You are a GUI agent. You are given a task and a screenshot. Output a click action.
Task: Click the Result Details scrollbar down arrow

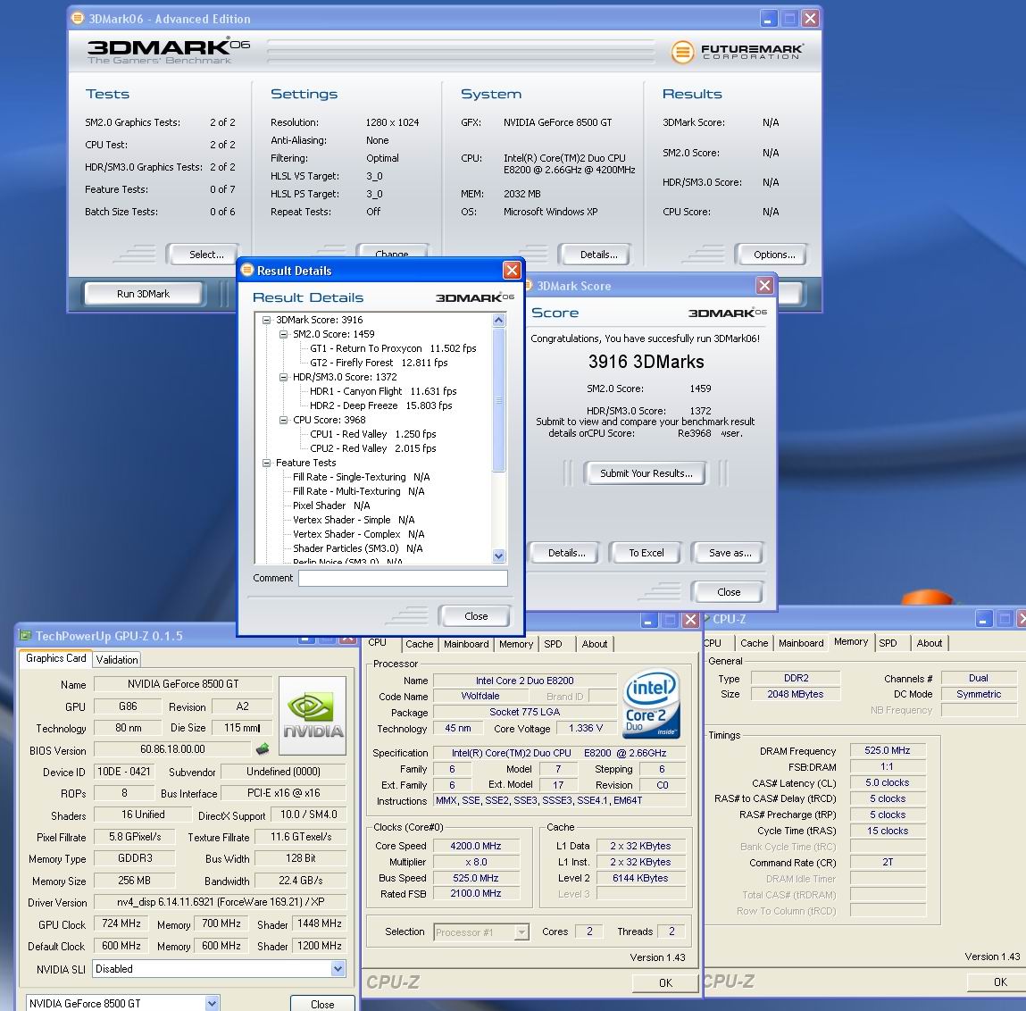[x=498, y=556]
